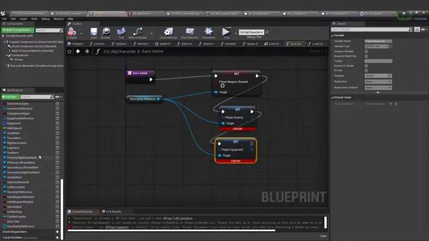Click the Clear button in compiler results
This screenshot has height=241, width=429.
323,236
